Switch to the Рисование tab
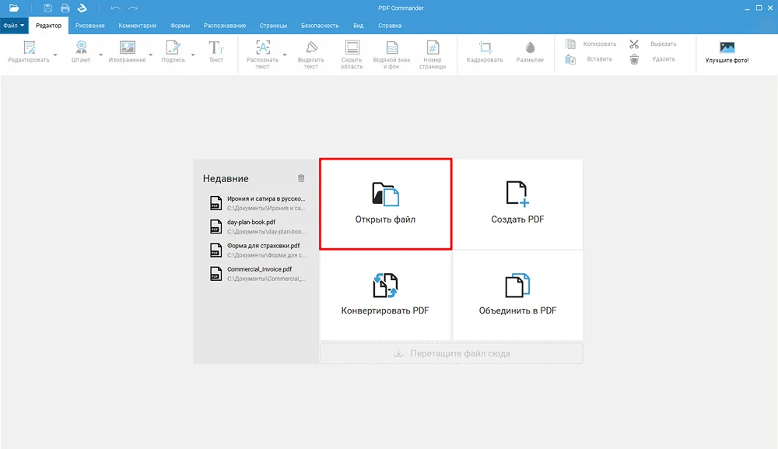The width and height of the screenshot is (778, 449). click(89, 26)
